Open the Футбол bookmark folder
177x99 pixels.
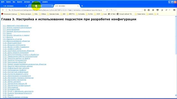point(89,14)
